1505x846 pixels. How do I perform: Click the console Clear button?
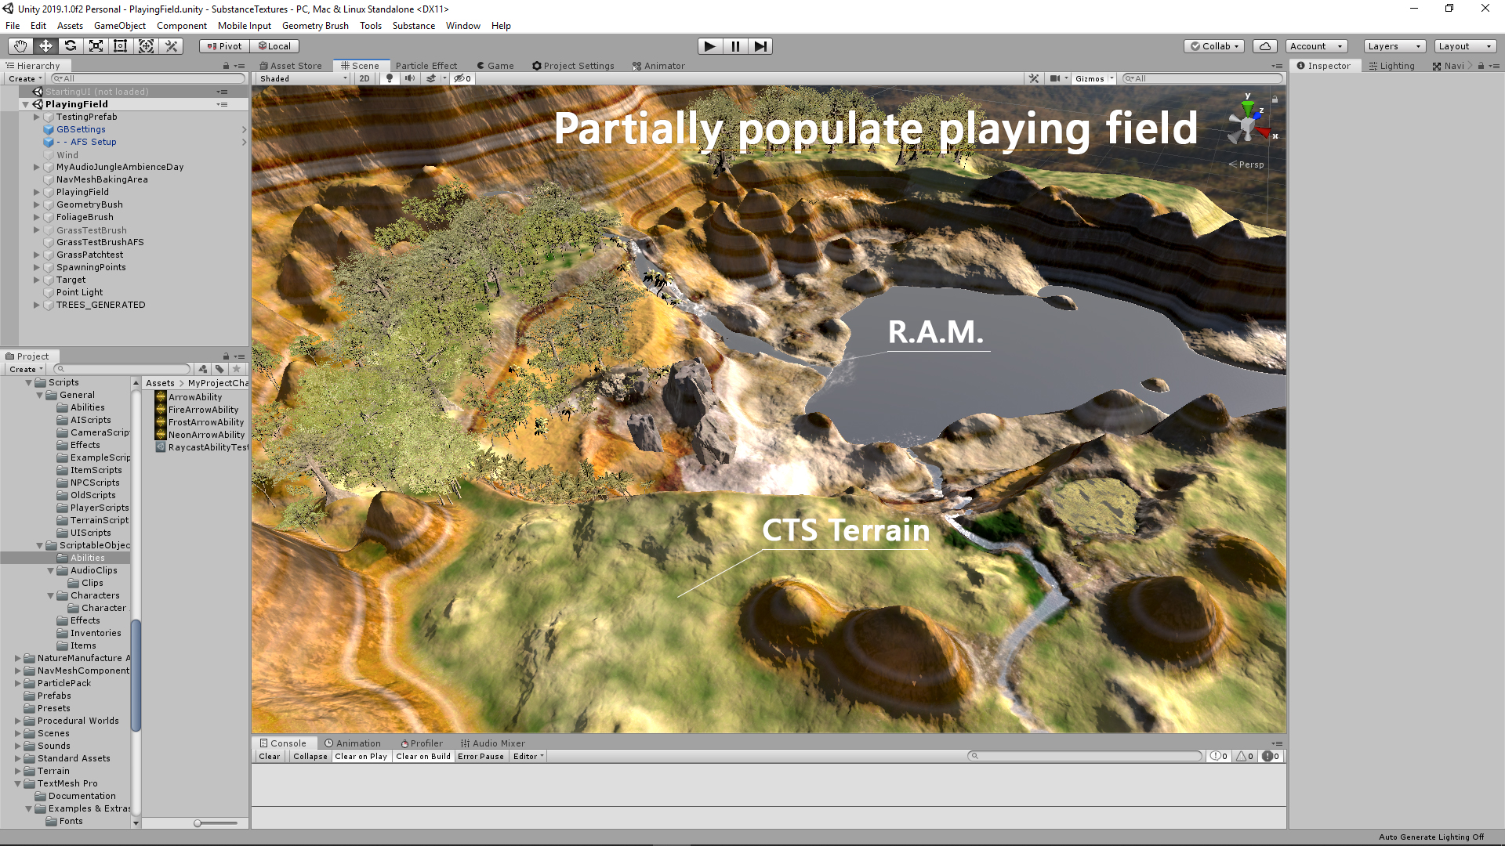[x=270, y=757]
